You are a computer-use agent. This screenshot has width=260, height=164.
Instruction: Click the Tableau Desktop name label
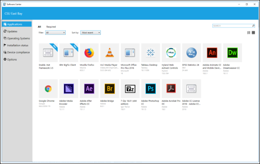coord(149,65)
